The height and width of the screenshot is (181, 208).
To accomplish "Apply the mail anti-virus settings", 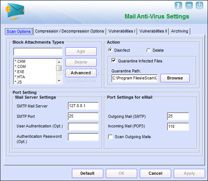I will [x=189, y=173].
